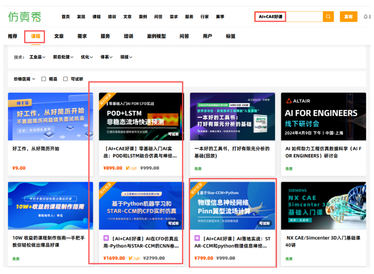Click the purple 精 badge on the AI落地实战 course
The width and height of the screenshot is (374, 274).
pyautogui.click(x=197, y=238)
